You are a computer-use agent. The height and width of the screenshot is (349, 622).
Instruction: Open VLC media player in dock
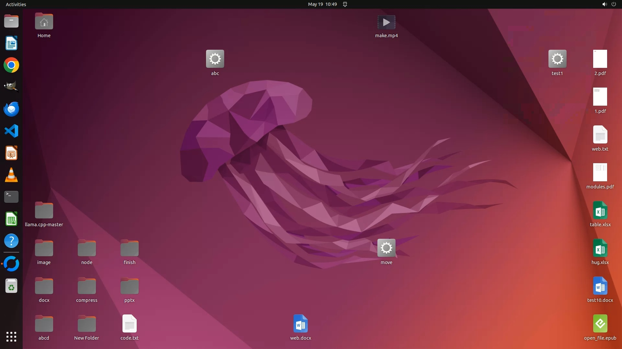(11, 175)
